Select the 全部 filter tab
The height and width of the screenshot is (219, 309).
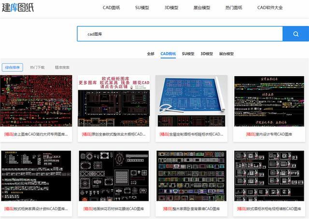pyautogui.click(x=151, y=54)
